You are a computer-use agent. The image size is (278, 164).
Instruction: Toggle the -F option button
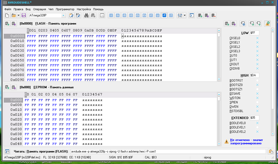151,15
